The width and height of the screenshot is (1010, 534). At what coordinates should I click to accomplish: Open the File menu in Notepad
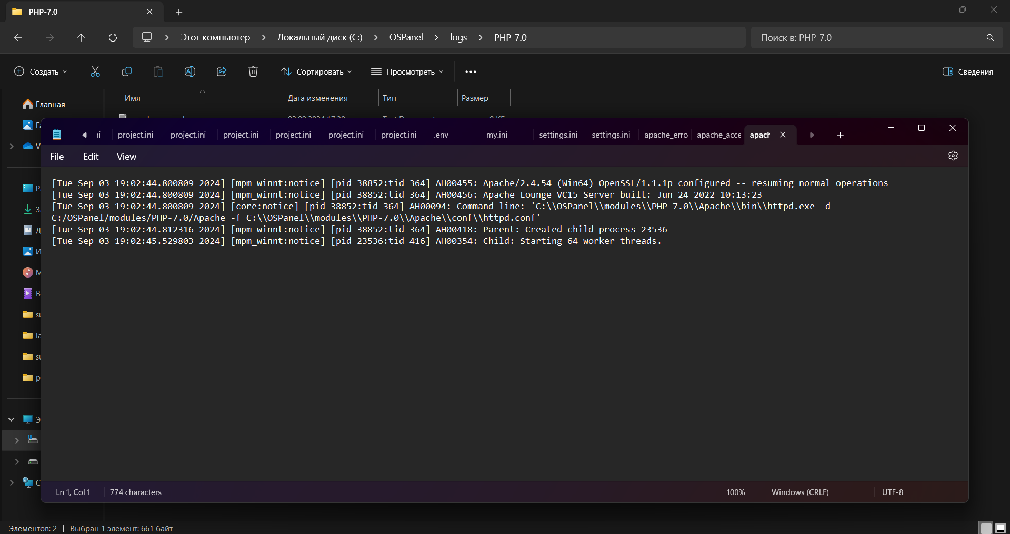[x=57, y=157]
